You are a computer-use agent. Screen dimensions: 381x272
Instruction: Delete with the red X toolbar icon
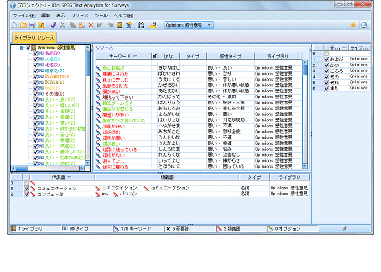coord(91,25)
